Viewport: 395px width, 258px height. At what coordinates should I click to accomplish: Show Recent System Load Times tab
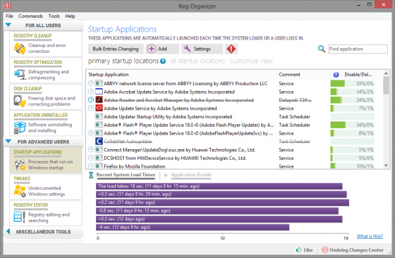click(x=126, y=175)
